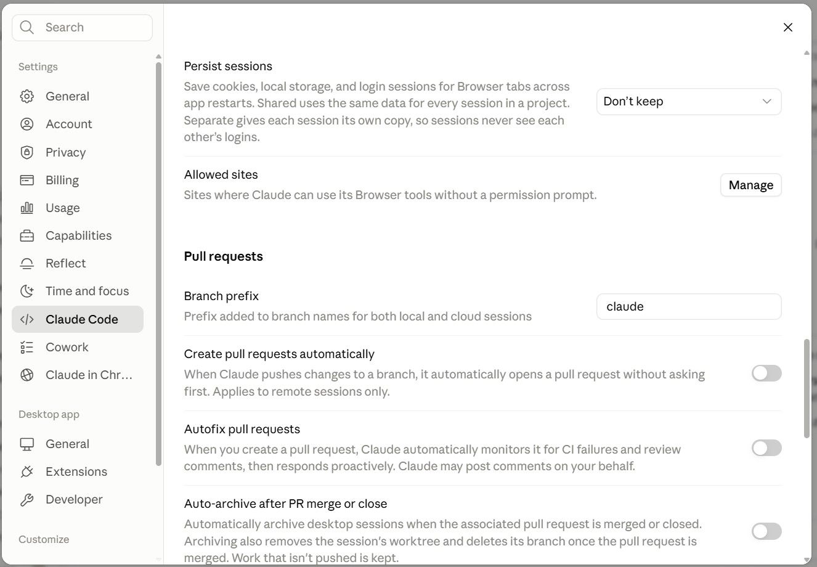The image size is (817, 567).
Task: Focus the Search settings field
Action: click(x=82, y=27)
